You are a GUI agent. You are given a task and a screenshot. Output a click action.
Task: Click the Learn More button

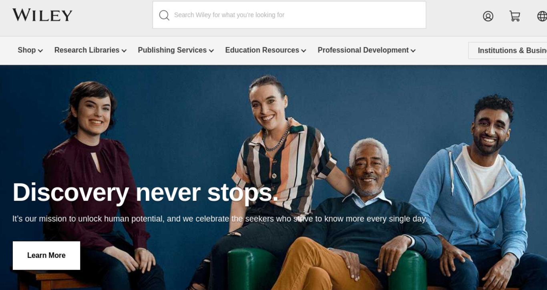coord(46,256)
